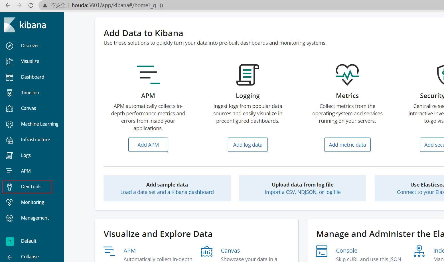This screenshot has width=444, height=262.
Task: Click the Add sample data heading
Action: click(167, 185)
